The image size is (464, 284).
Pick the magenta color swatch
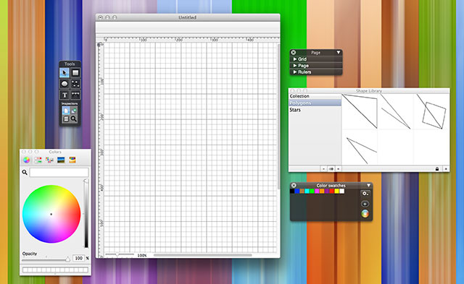[317, 191]
